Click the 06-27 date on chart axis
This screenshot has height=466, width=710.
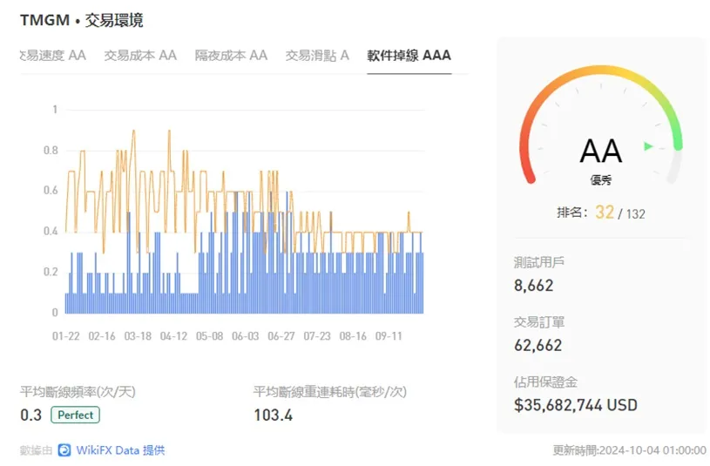point(281,336)
